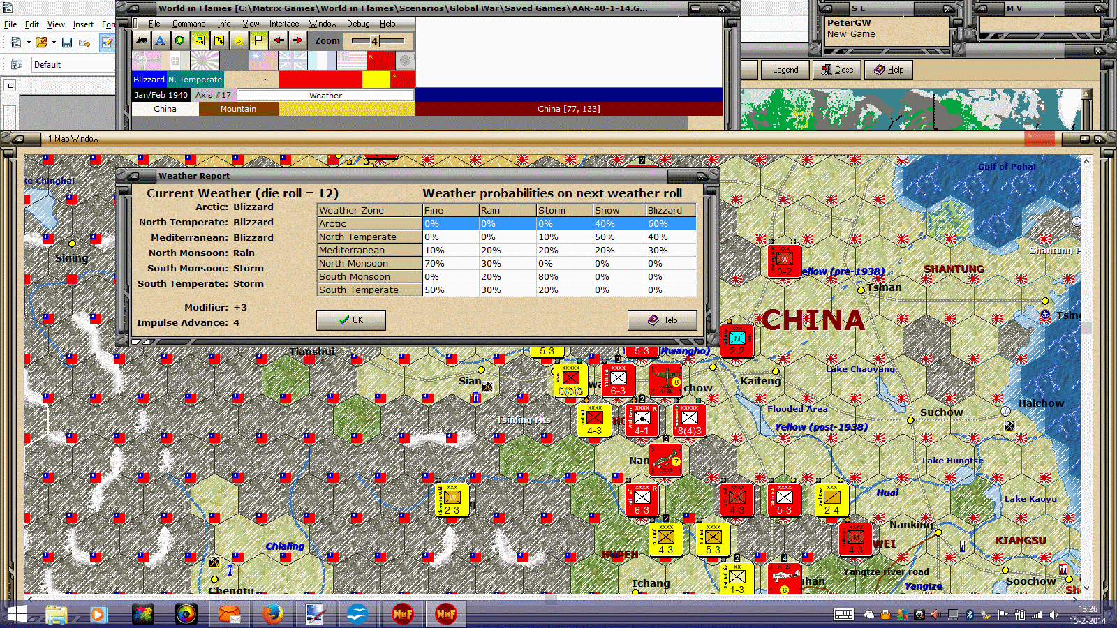Click the red HQ unit 8(4)3 counter
The width and height of the screenshot is (1117, 628).
(x=690, y=420)
